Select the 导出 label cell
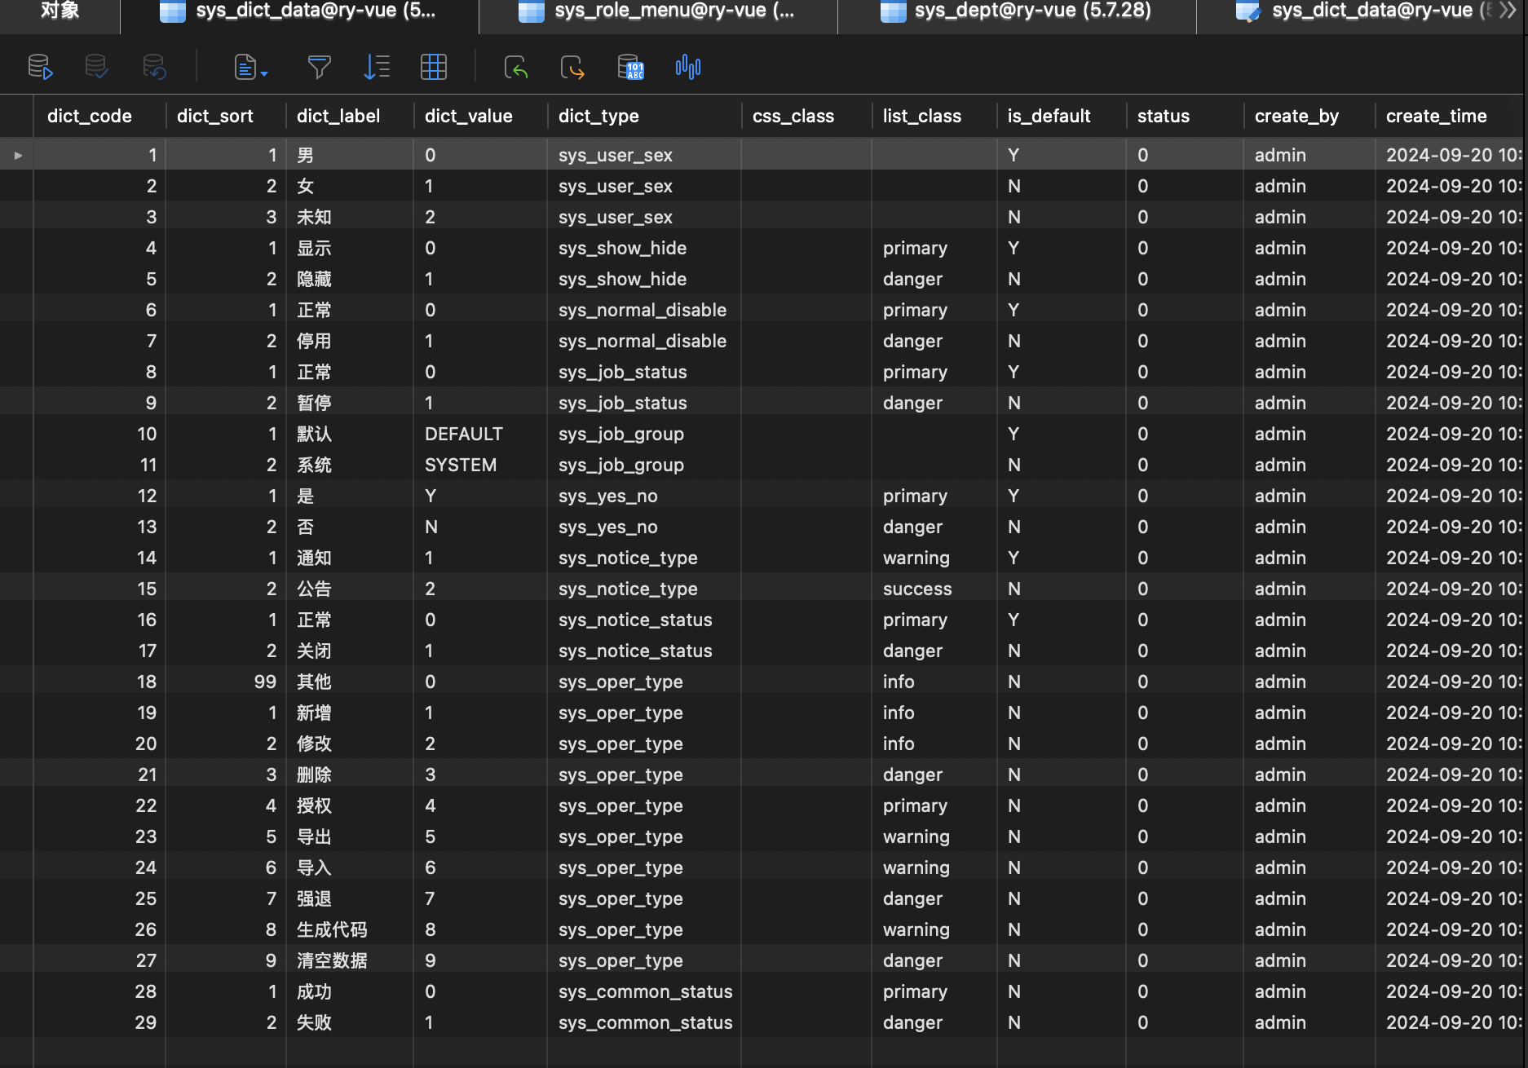The height and width of the screenshot is (1068, 1528). pos(350,836)
